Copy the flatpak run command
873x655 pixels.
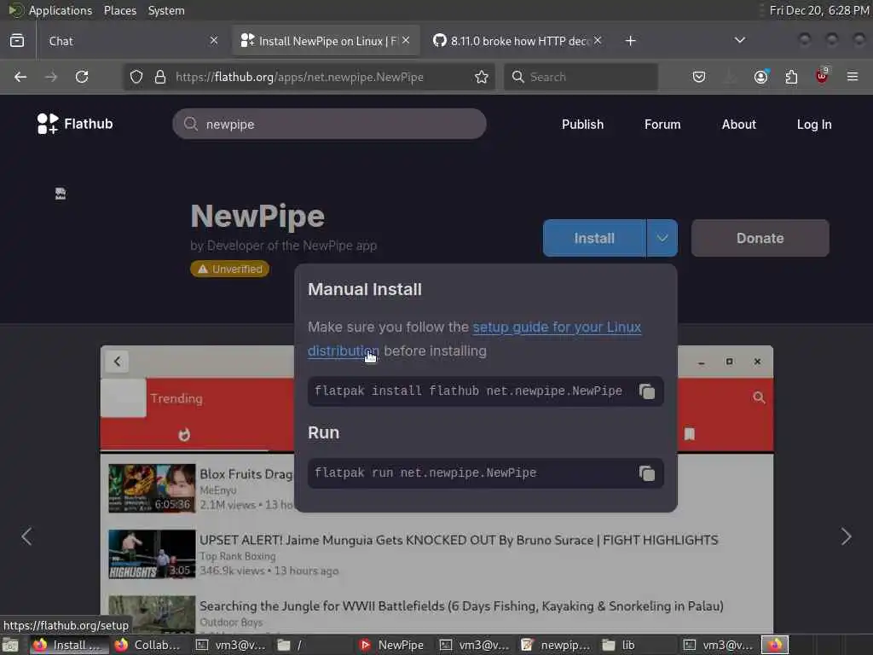pyautogui.click(x=646, y=473)
